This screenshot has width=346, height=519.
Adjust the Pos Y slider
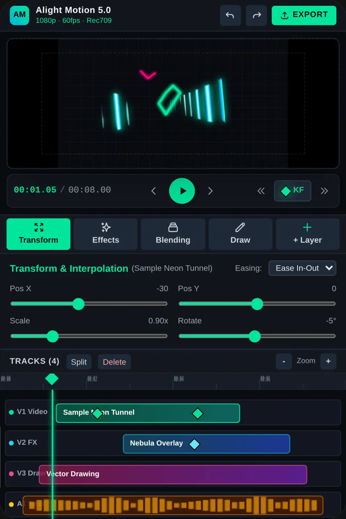pyautogui.click(x=257, y=304)
